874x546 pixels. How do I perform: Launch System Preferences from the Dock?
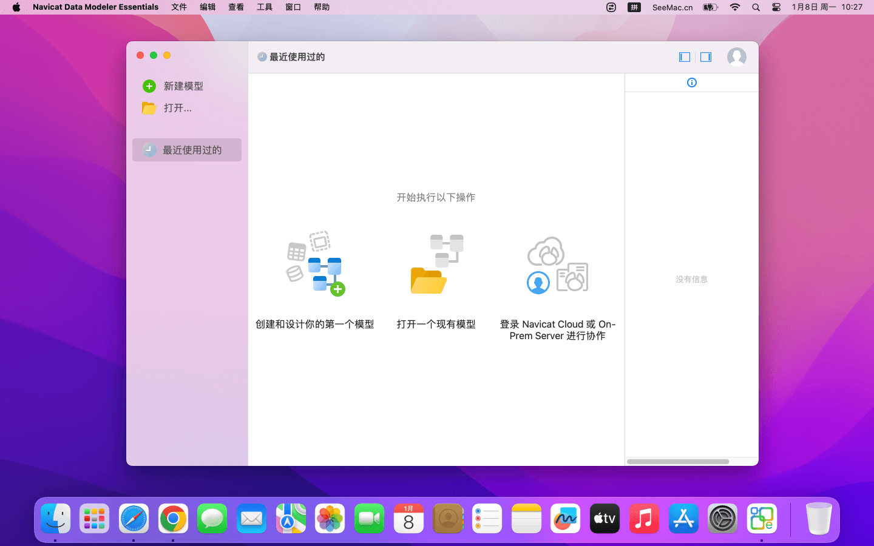point(722,519)
